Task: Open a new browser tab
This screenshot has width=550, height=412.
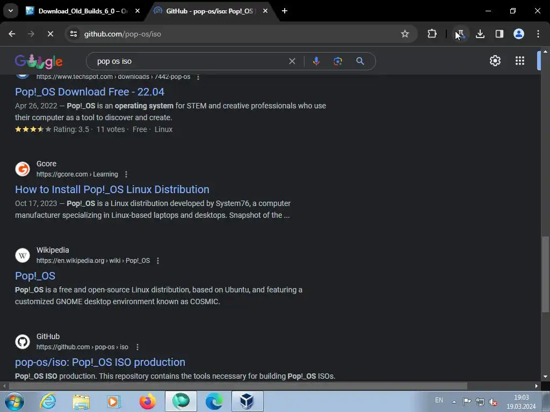Action: 285,11
